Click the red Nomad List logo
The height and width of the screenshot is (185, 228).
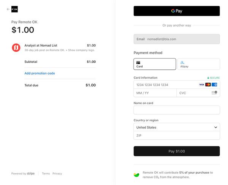[16, 47]
